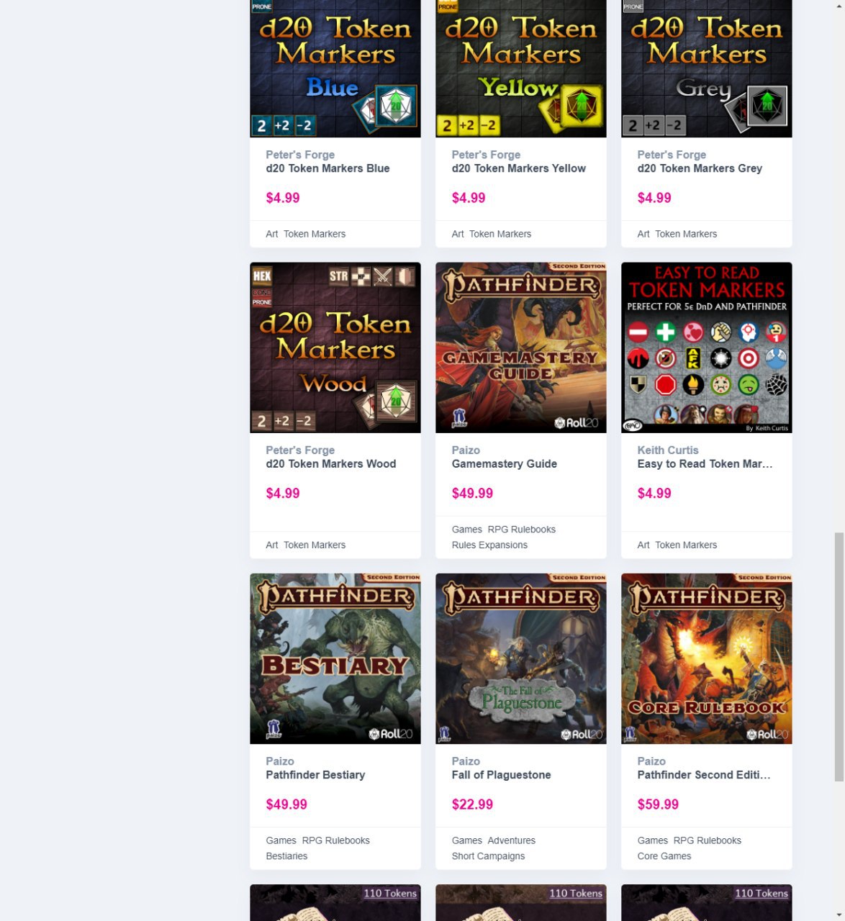Image resolution: width=845 pixels, height=921 pixels.
Task: Open the Gamemastery Guide title link
Action: 504,464
